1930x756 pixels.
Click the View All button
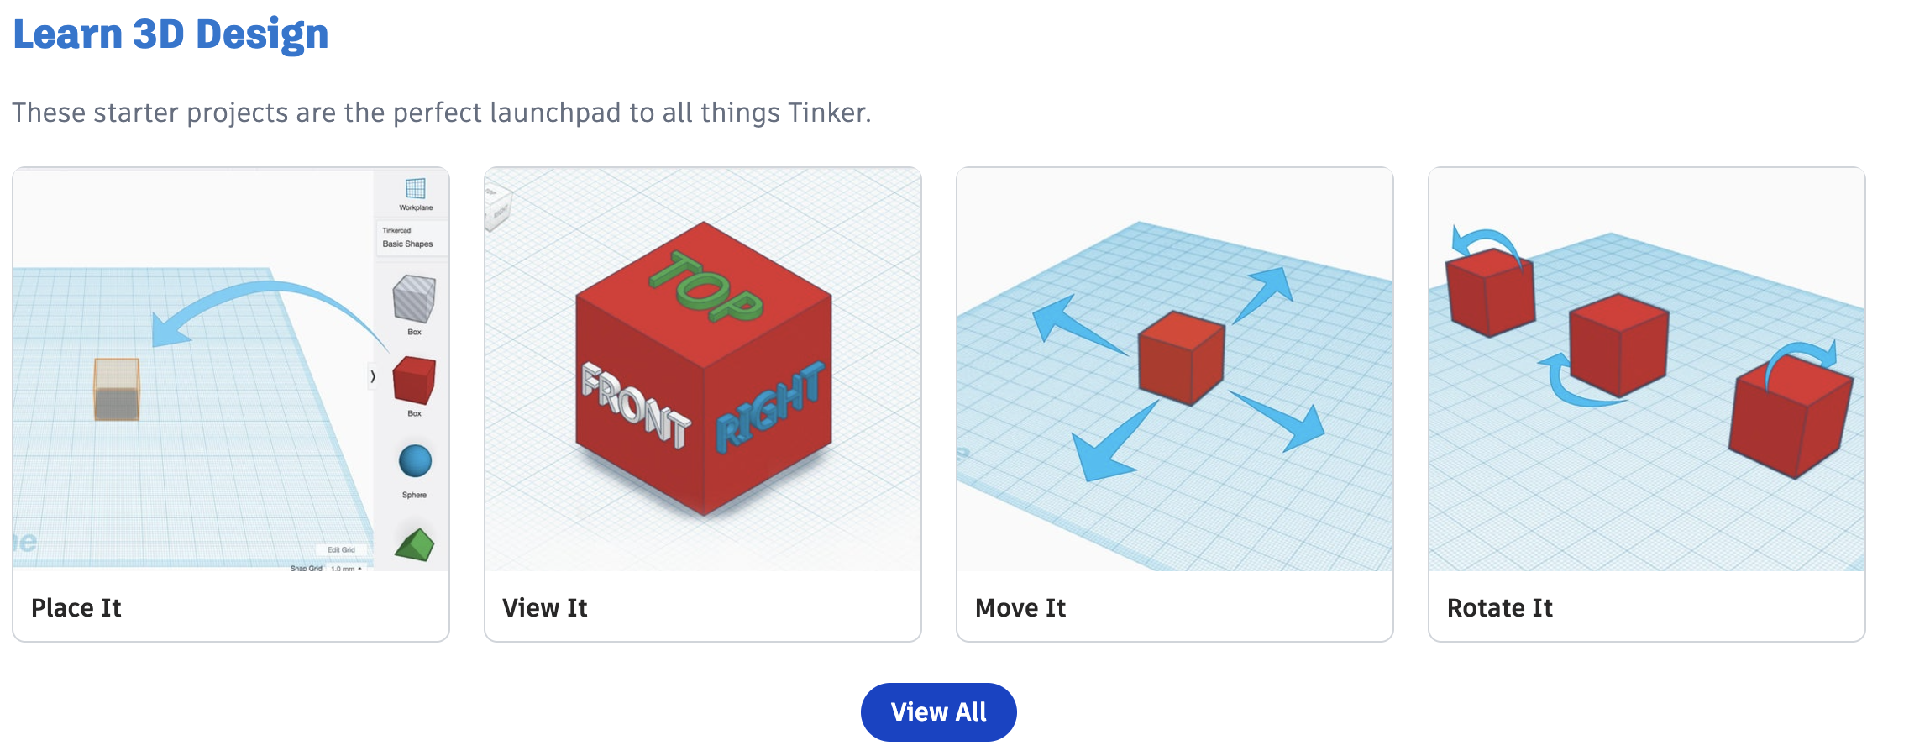click(938, 712)
